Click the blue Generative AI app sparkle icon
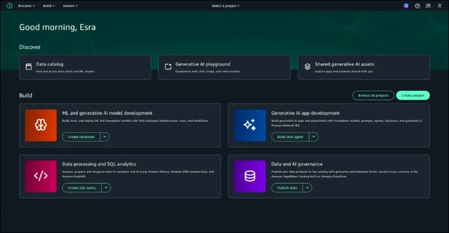 point(250,125)
